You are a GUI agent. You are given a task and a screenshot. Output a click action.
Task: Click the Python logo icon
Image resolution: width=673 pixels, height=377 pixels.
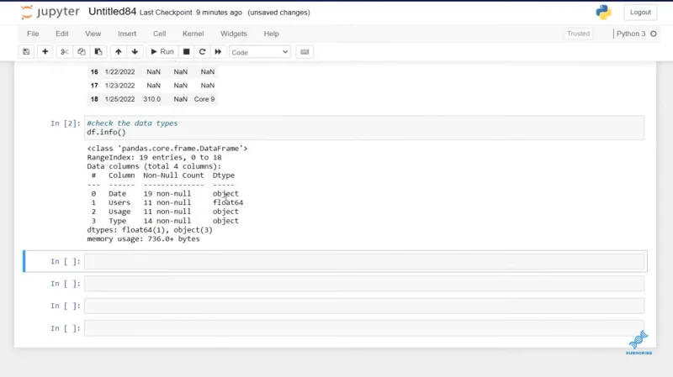click(x=603, y=12)
